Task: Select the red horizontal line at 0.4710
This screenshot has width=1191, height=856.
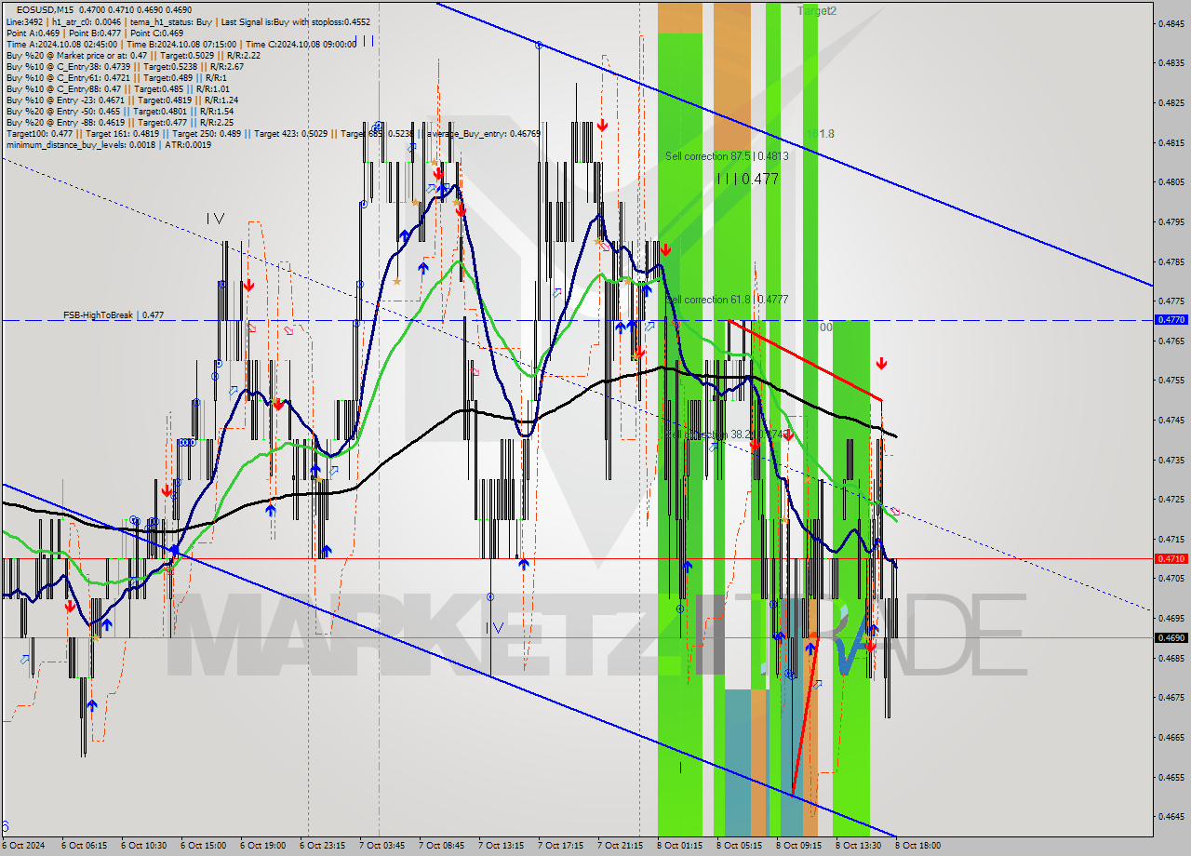Action: (577, 558)
